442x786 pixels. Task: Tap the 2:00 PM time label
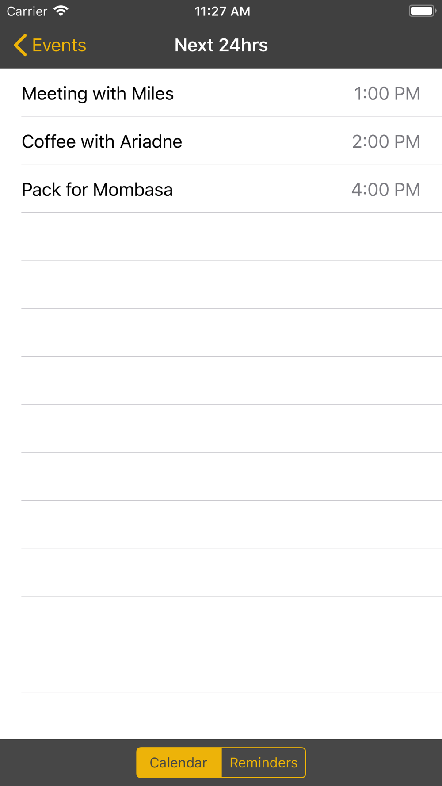pos(386,142)
